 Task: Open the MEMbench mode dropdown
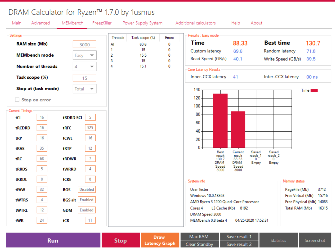click(84, 55)
